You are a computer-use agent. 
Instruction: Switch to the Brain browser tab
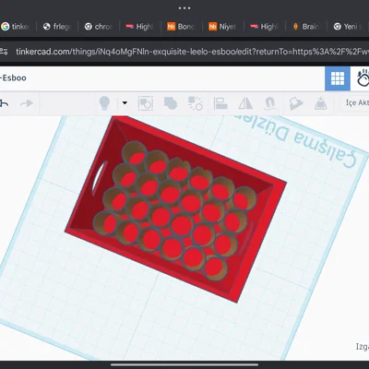point(306,27)
